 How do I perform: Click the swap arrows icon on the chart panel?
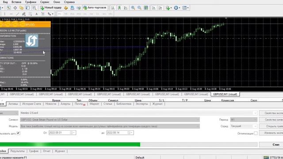point(32,41)
